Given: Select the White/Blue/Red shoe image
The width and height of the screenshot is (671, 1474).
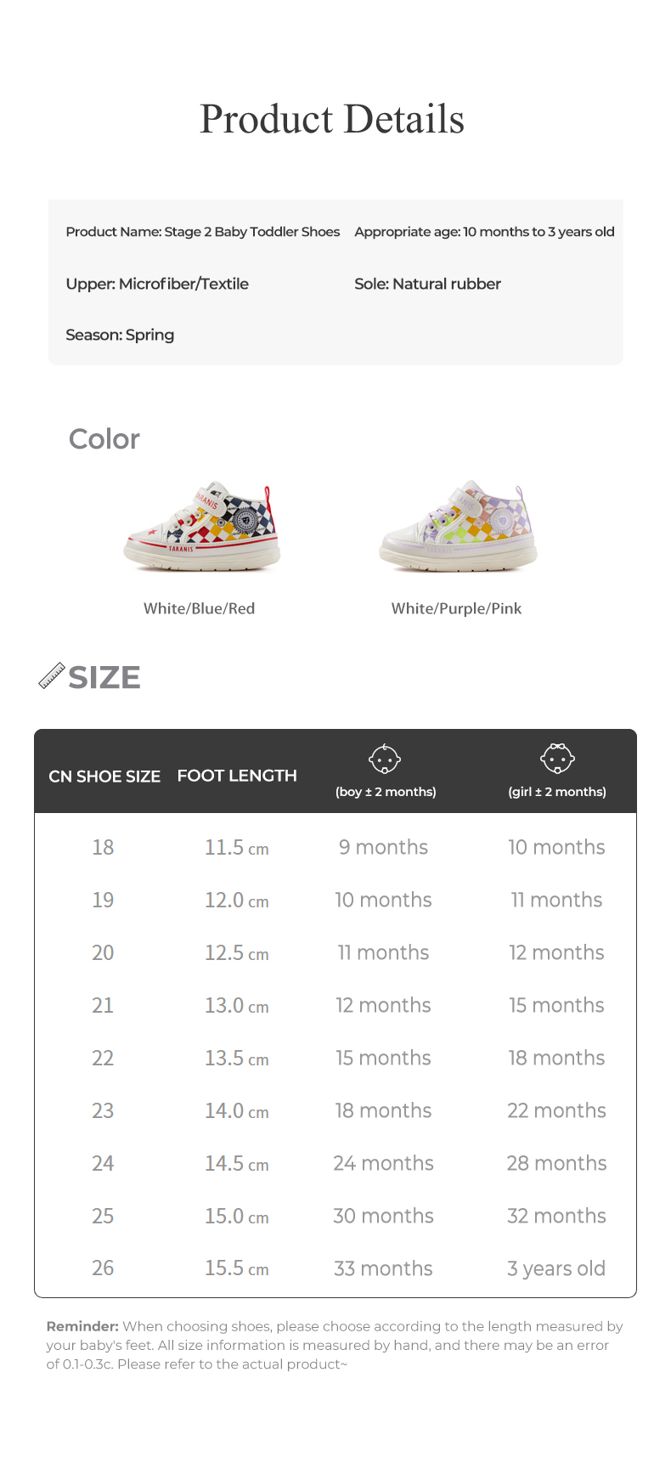Looking at the screenshot, I should coord(201,528).
